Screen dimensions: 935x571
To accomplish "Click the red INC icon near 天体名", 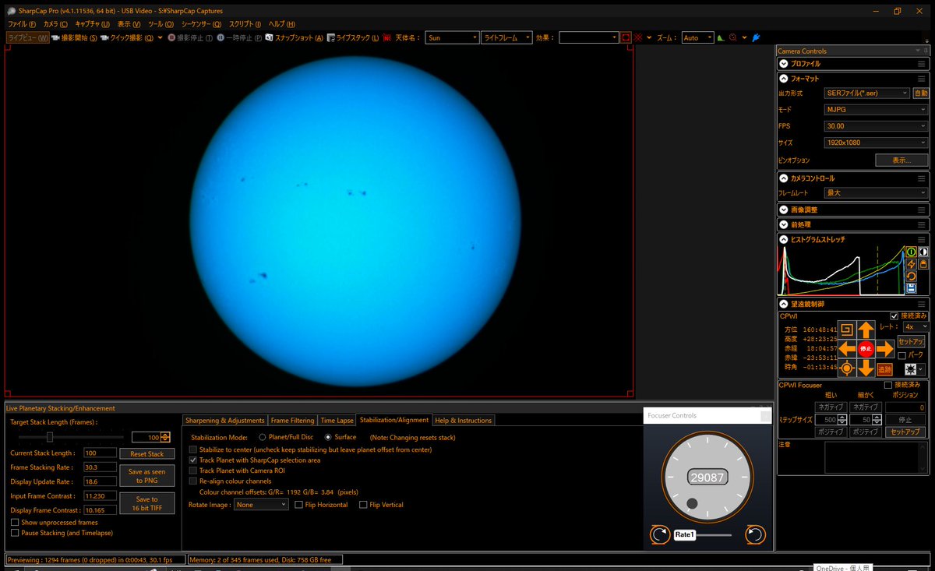I will tap(386, 37).
